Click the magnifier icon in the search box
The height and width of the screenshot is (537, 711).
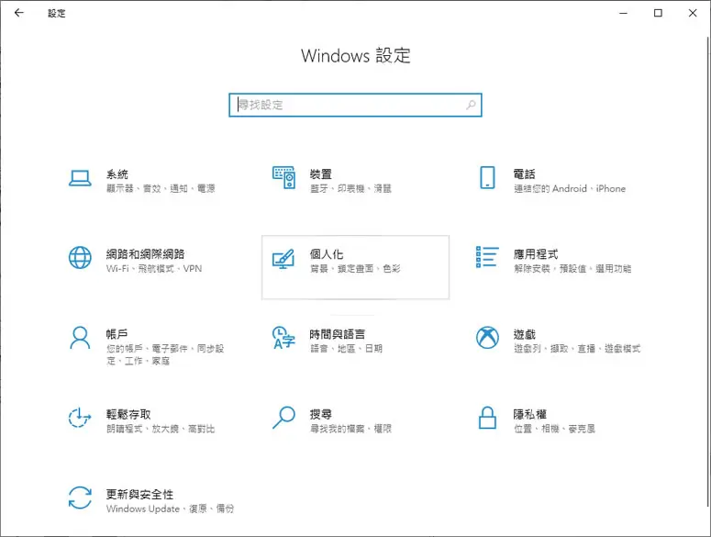[x=471, y=105]
